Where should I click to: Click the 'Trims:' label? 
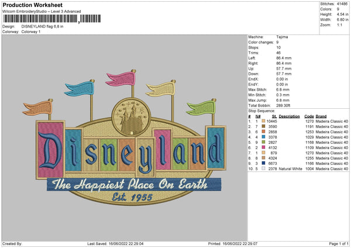pos(253,53)
